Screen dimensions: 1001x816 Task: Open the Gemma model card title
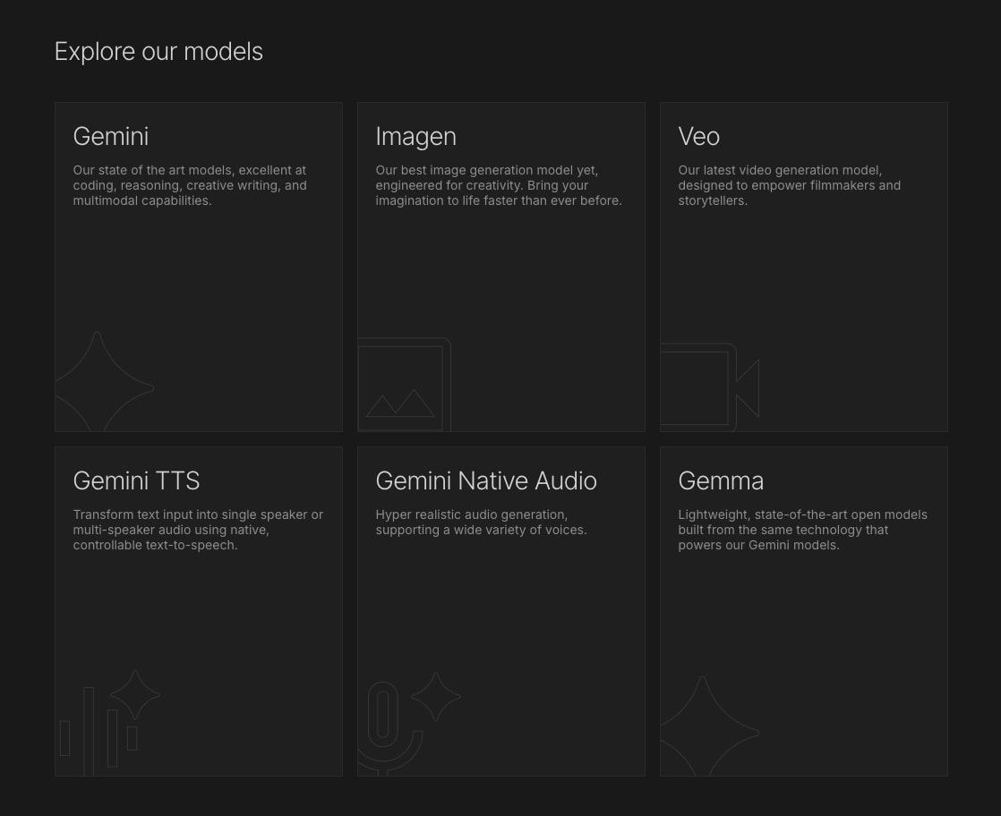tap(721, 480)
